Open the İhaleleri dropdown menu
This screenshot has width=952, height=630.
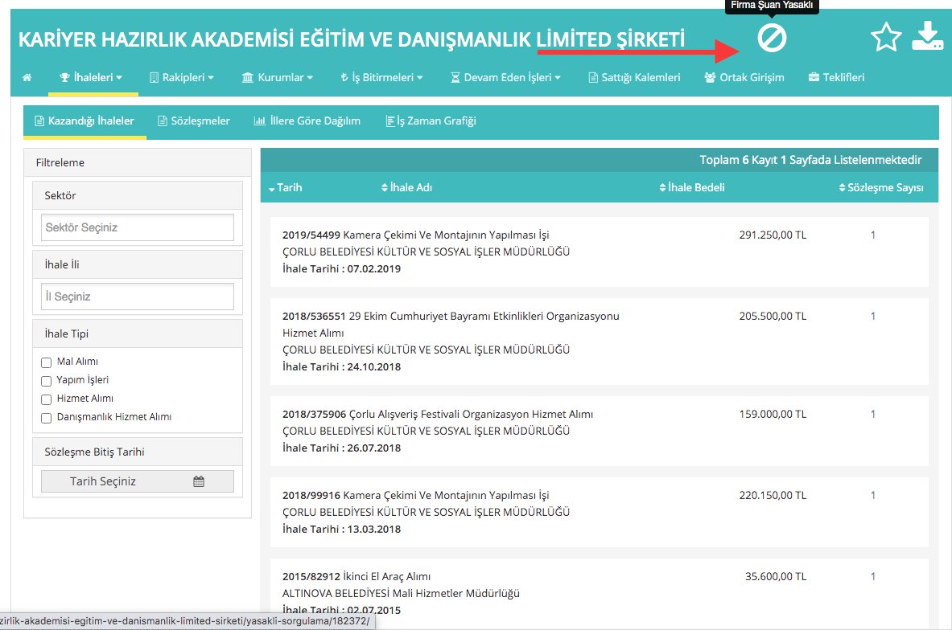pyautogui.click(x=91, y=78)
